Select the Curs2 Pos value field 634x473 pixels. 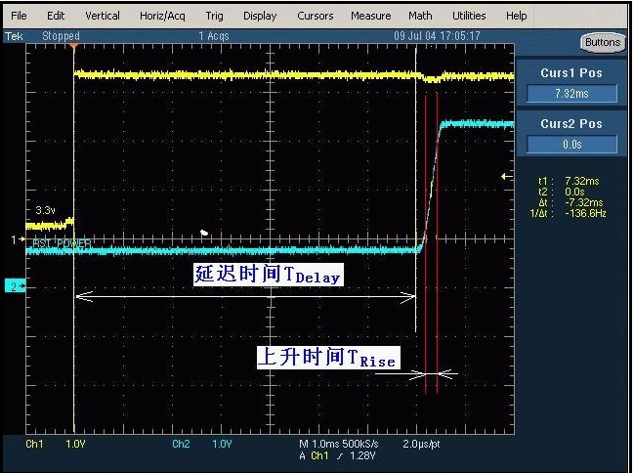click(x=571, y=145)
